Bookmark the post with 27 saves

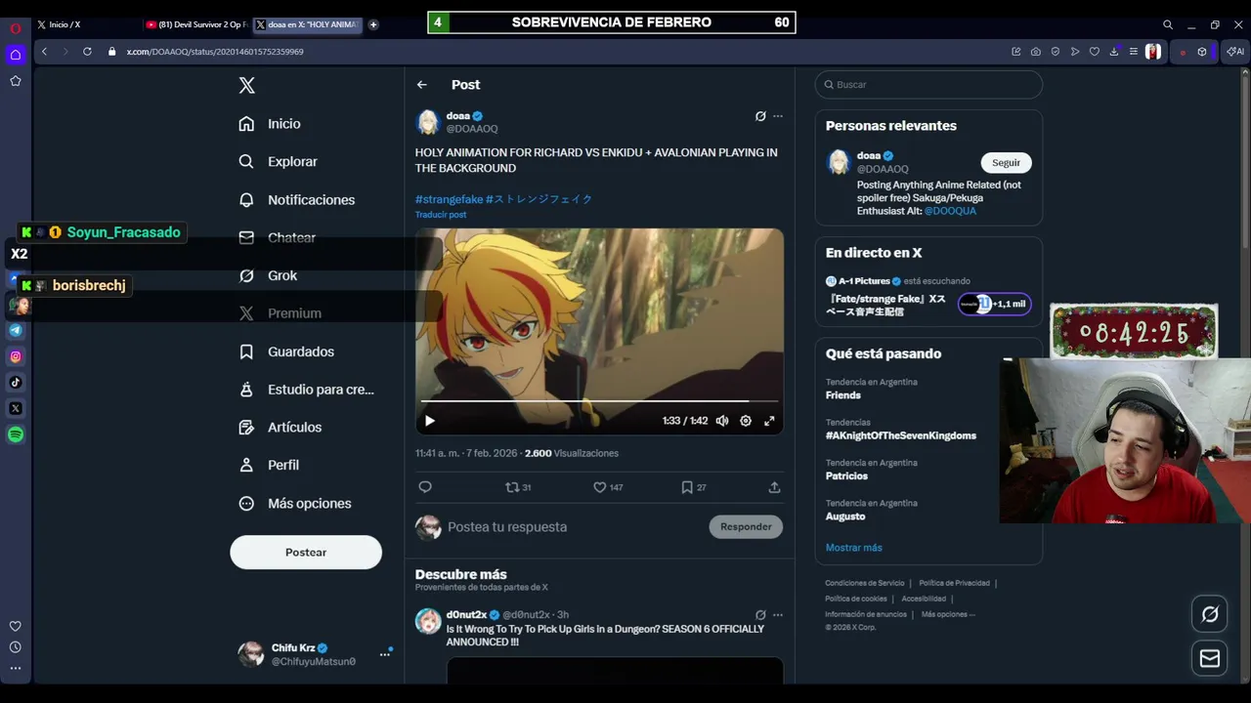click(693, 487)
